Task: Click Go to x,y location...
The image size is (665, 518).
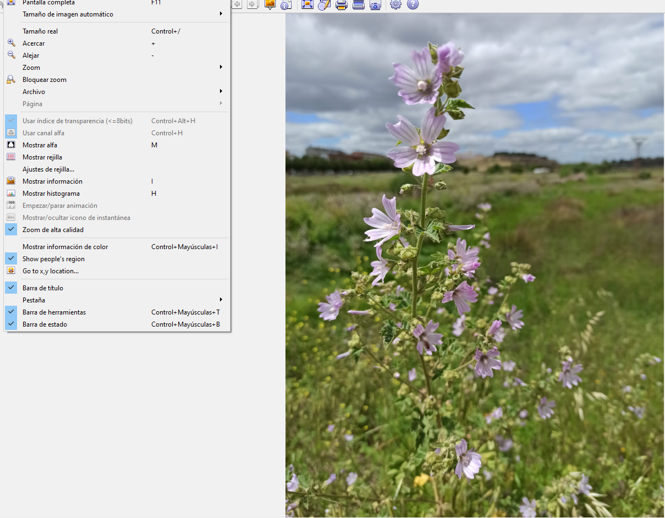Action: [51, 271]
